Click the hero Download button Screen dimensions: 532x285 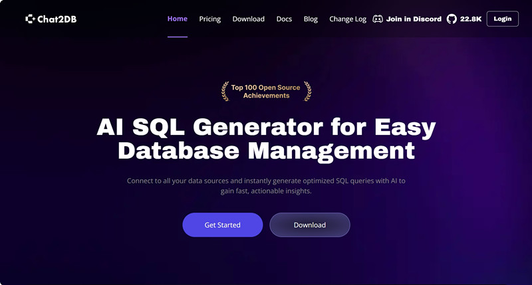pyautogui.click(x=310, y=225)
